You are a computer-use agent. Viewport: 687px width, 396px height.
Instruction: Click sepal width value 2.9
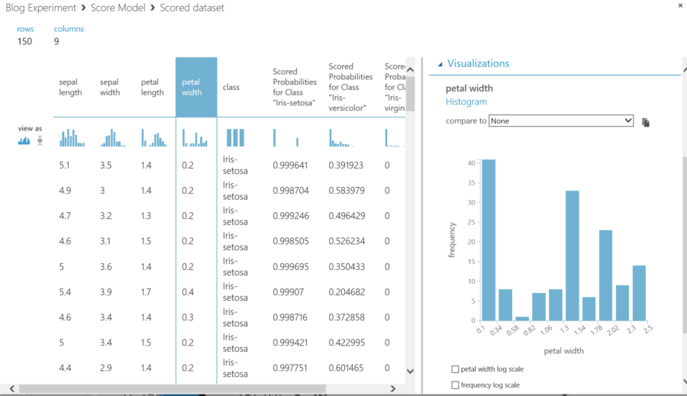[105, 368]
